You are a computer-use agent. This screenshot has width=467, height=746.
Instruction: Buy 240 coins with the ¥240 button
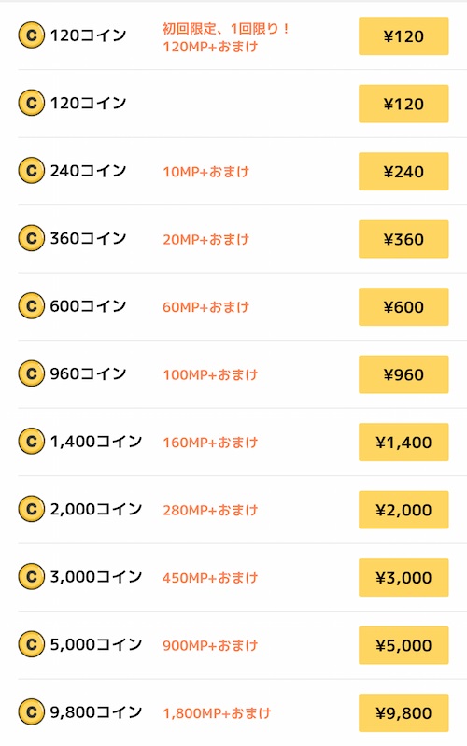pos(403,171)
